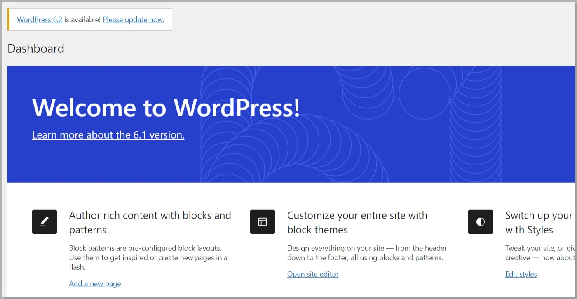Click the Welcome to WordPress! heading

tap(166, 108)
